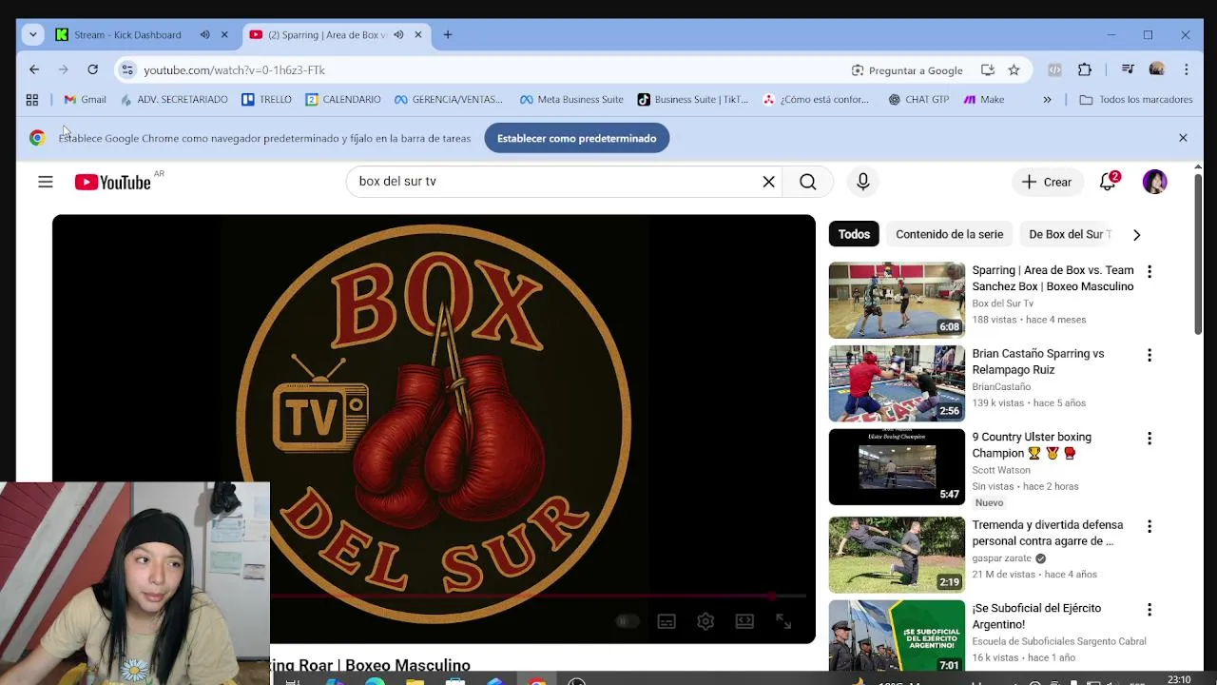This screenshot has width=1217, height=685.
Task: Open the Chrome three-dot menu
Action: click(1186, 69)
